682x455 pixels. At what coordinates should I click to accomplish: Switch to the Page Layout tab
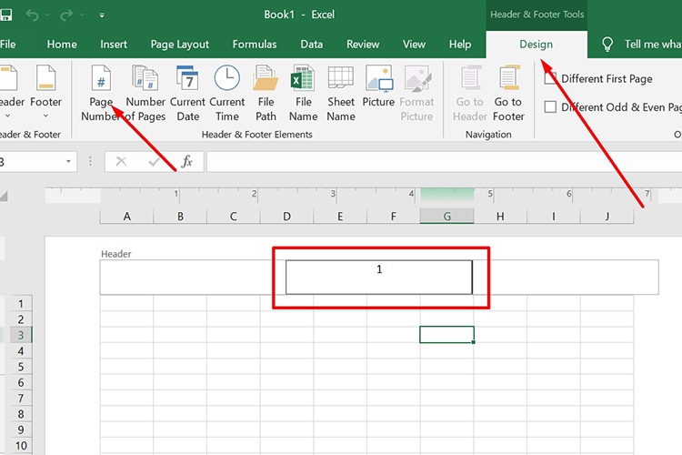[179, 44]
